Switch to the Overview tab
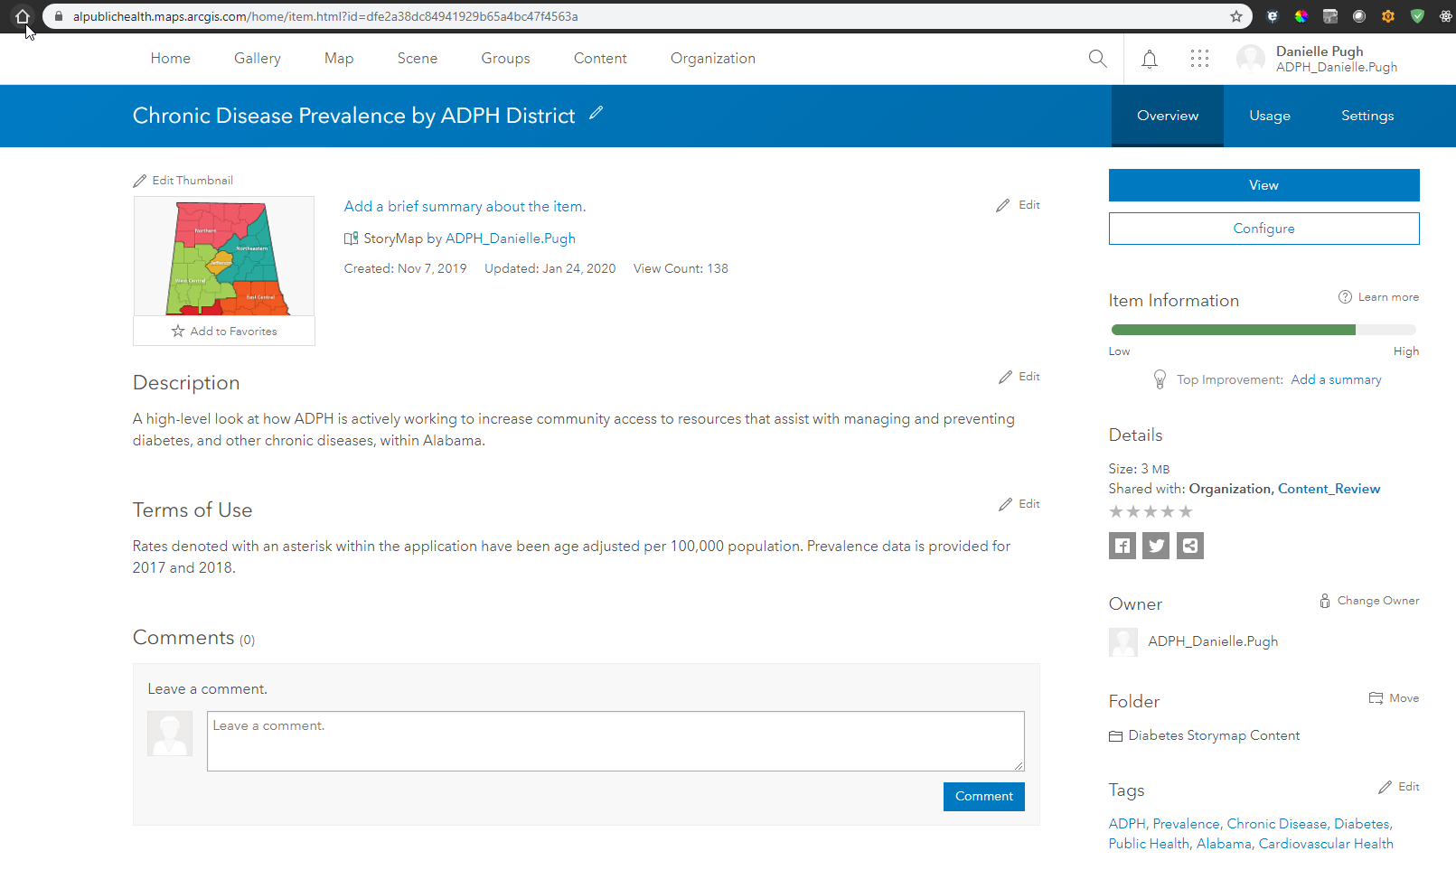 pyautogui.click(x=1168, y=116)
